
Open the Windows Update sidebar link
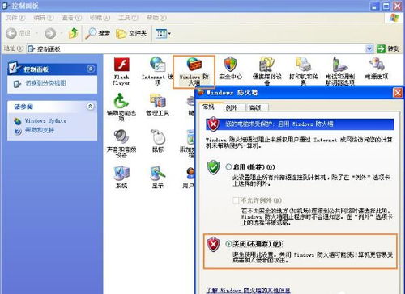(45, 120)
